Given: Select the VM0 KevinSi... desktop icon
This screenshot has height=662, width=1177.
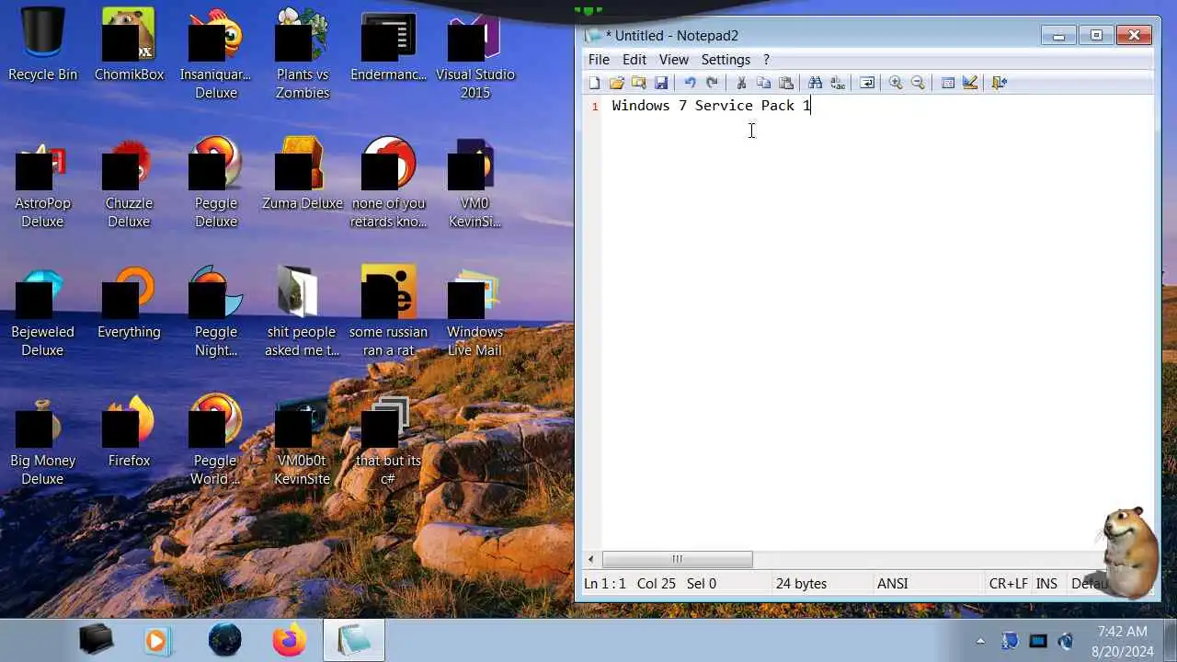Looking at the screenshot, I should [475, 184].
